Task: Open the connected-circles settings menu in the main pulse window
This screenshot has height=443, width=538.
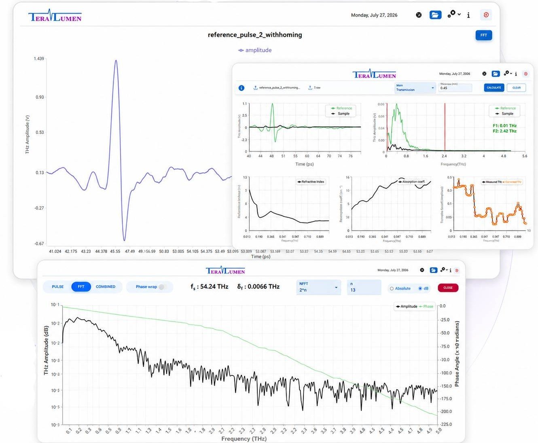Action: point(454,14)
